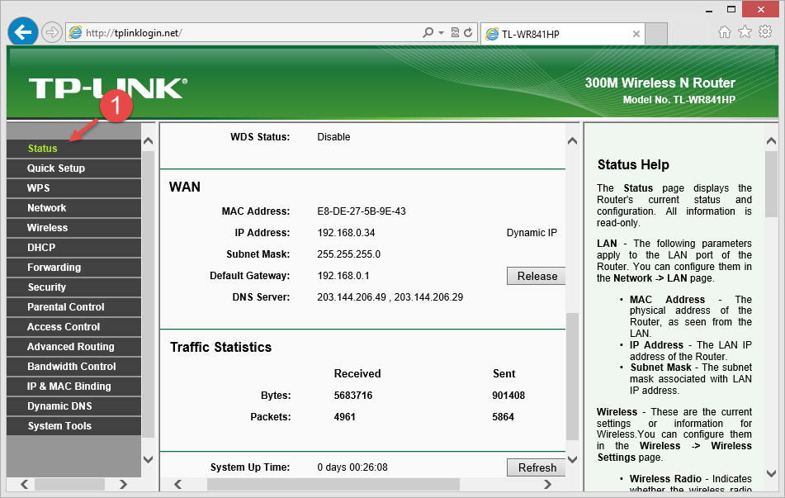Image resolution: width=785 pixels, height=498 pixels.
Task: Click the sidebar menu scroll-up arrow
Action: [149, 141]
